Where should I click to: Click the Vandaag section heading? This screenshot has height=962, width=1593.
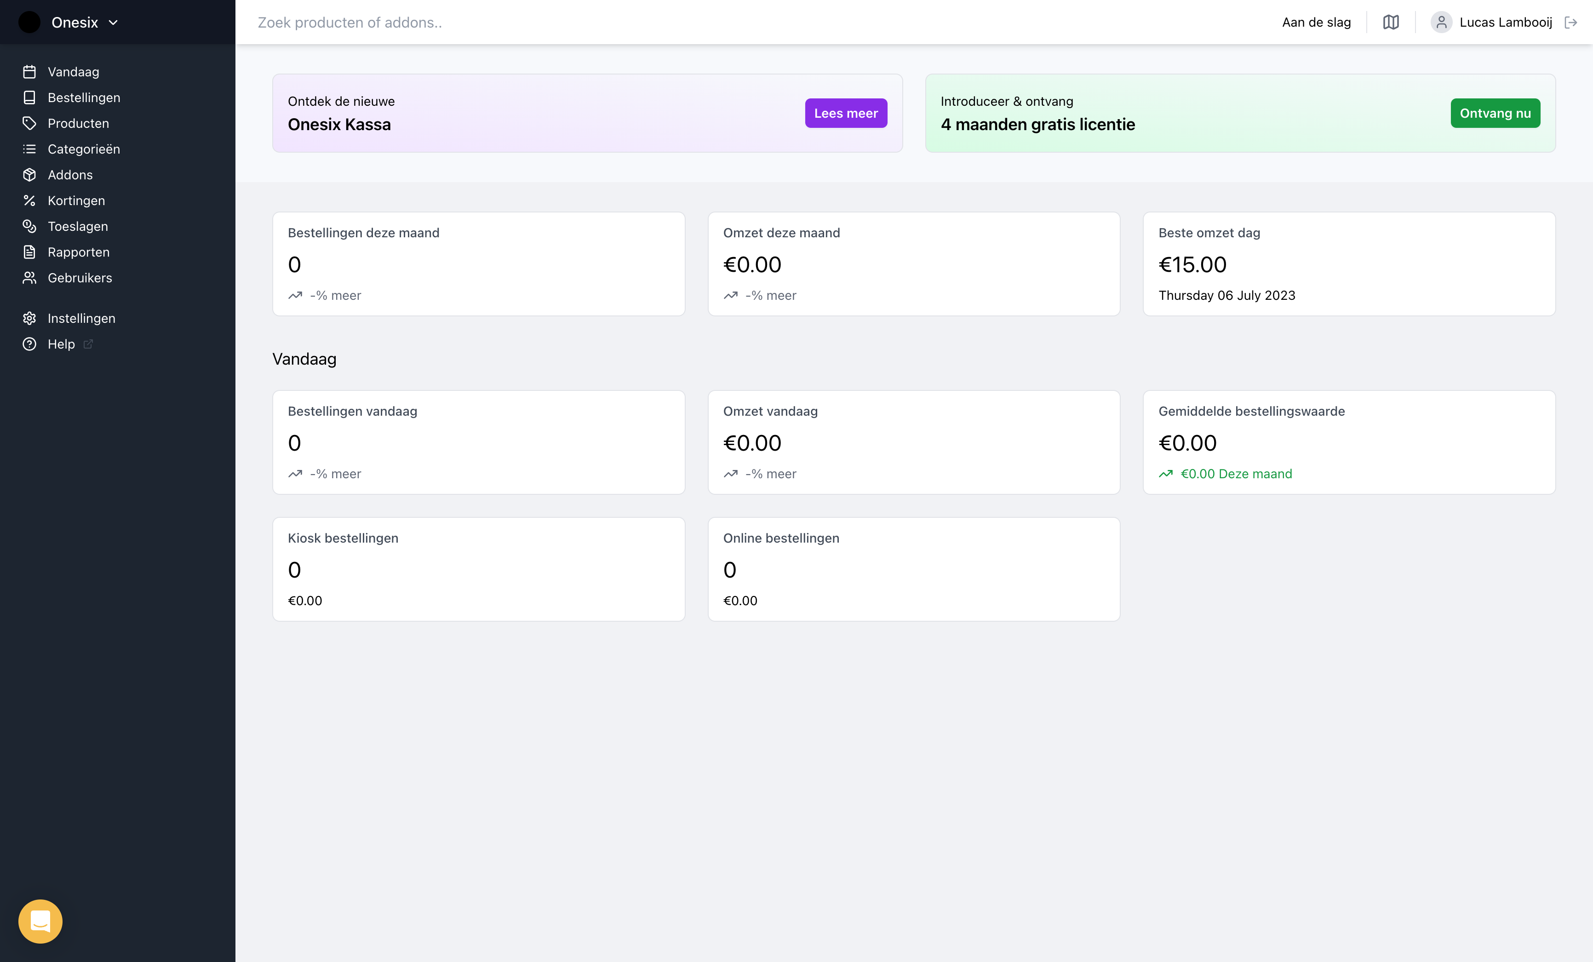[304, 360]
